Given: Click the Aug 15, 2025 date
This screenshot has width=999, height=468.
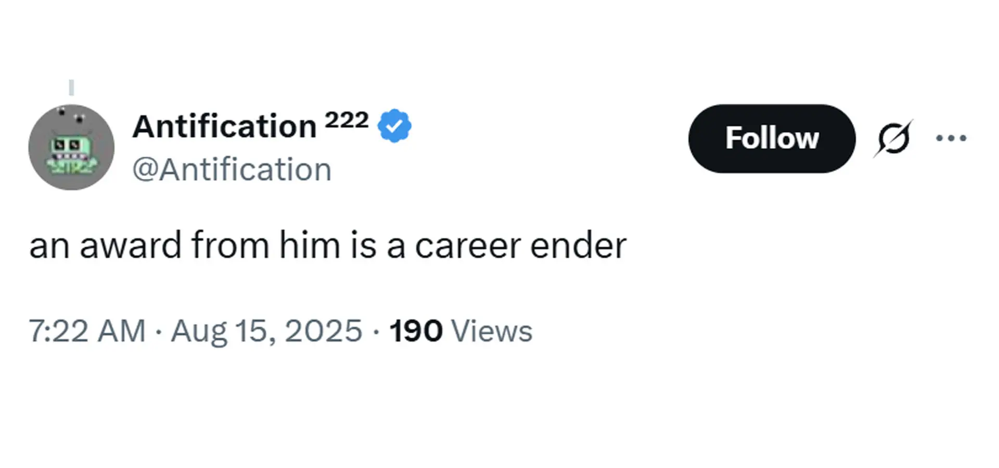Looking at the screenshot, I should [266, 331].
